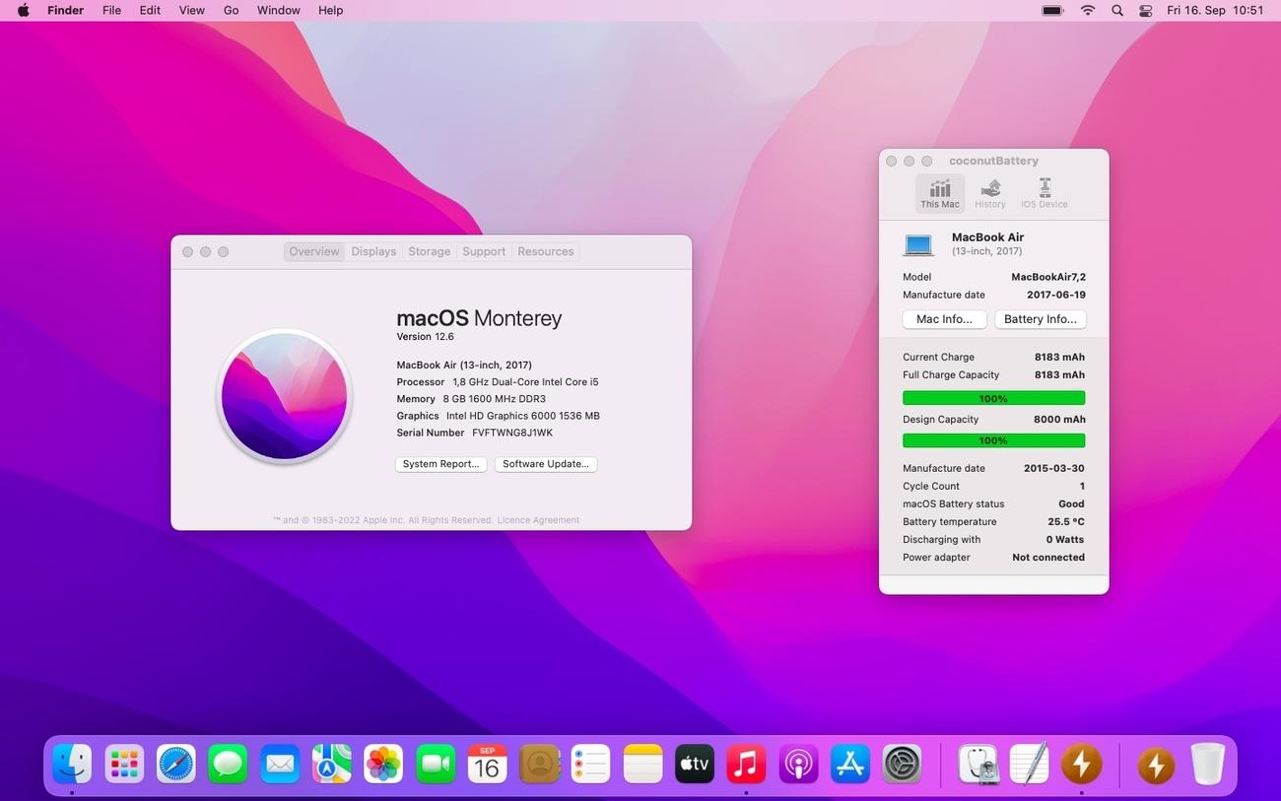Image resolution: width=1281 pixels, height=801 pixels.
Task: Click the Not connected power adapter value
Action: pyautogui.click(x=1048, y=557)
